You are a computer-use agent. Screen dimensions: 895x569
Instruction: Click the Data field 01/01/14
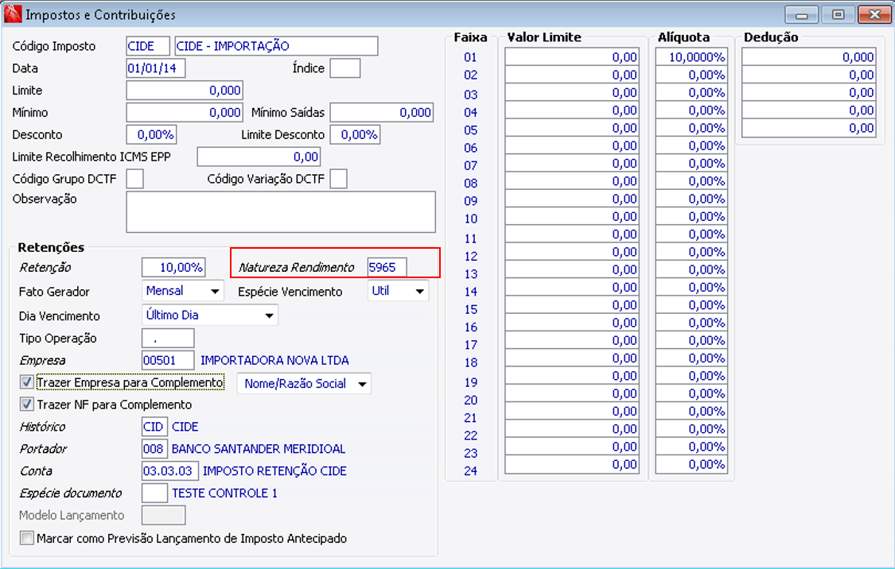coord(155,68)
